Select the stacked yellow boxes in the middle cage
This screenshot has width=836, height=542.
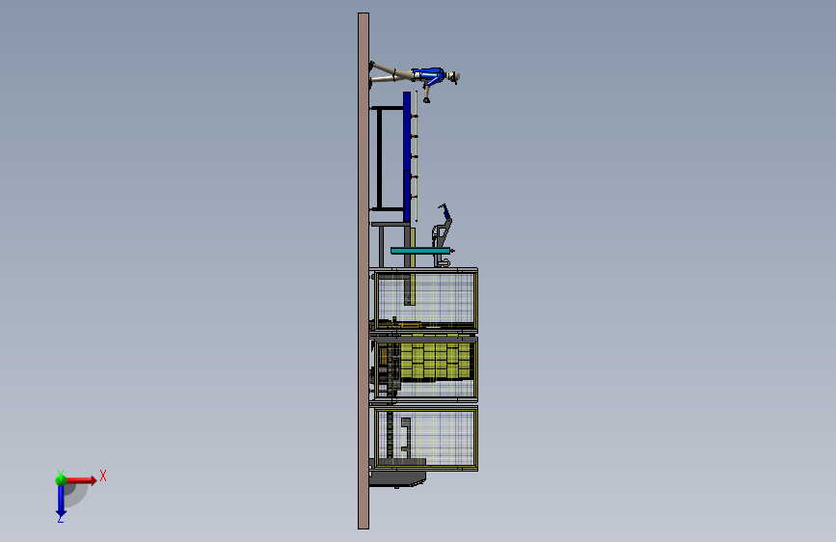pyautogui.click(x=436, y=361)
